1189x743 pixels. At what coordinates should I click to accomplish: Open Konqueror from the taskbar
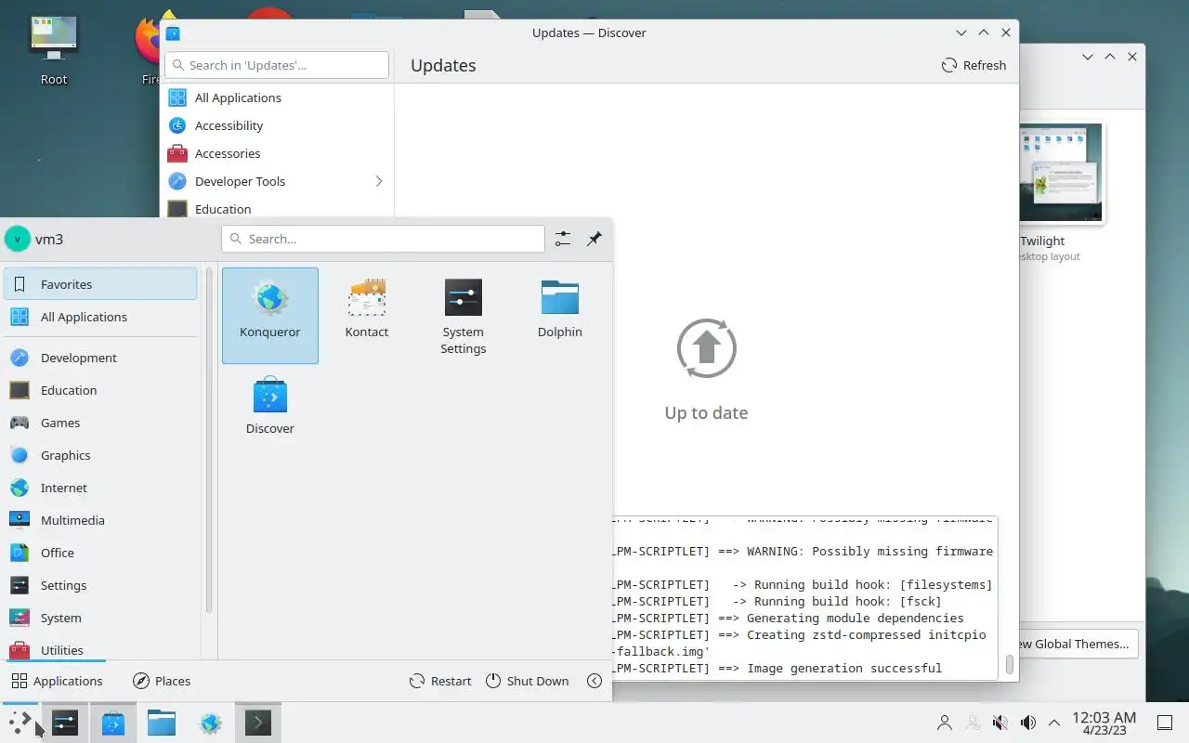(211, 723)
